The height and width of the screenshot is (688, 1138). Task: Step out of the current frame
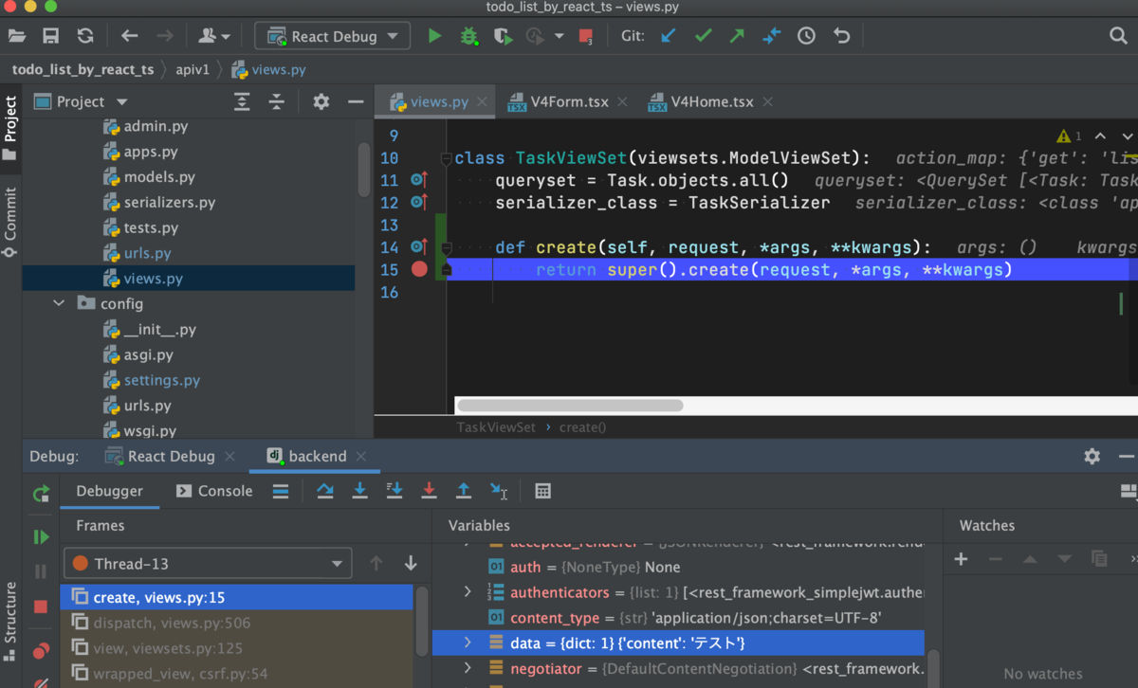pyautogui.click(x=464, y=490)
